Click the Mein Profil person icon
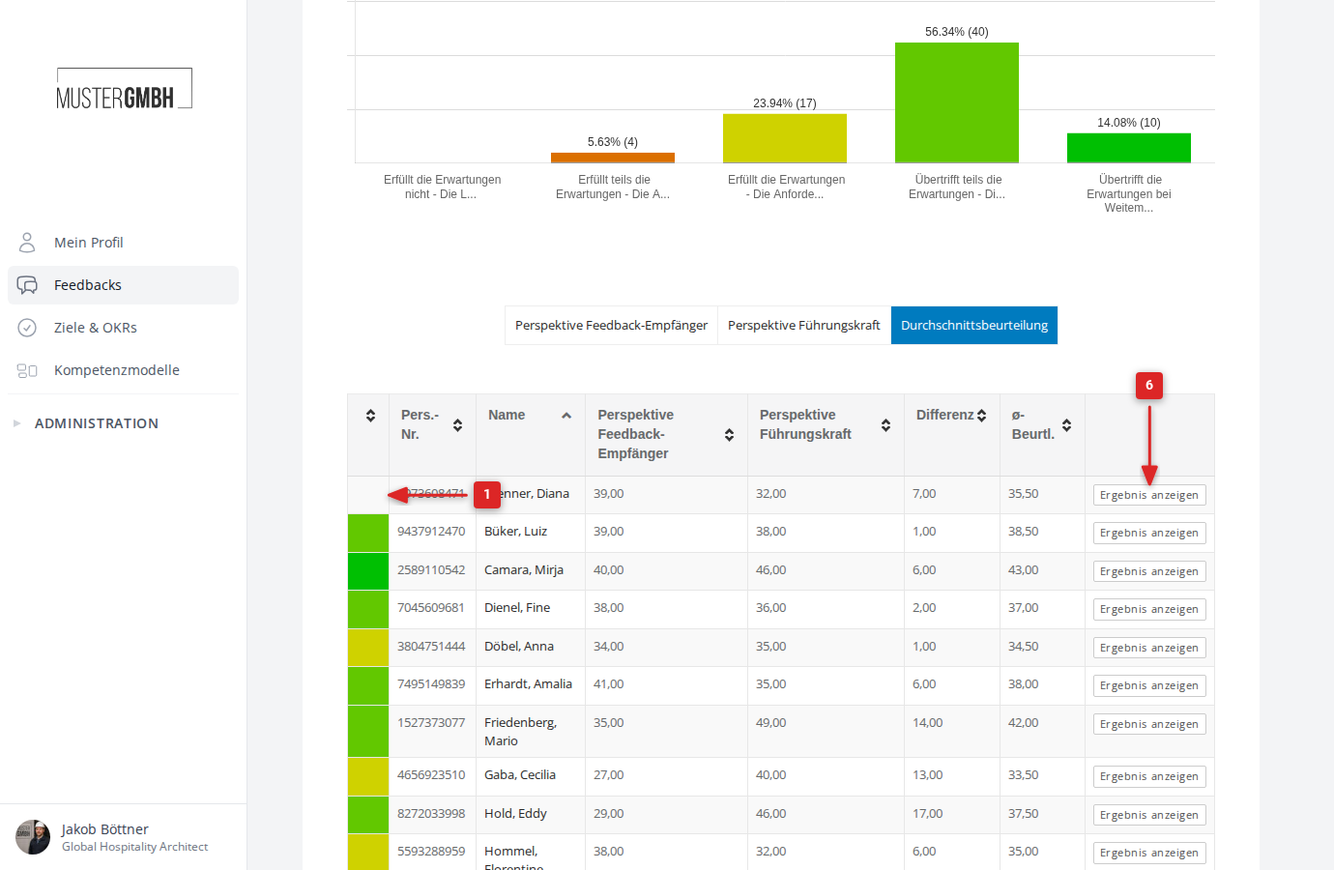The width and height of the screenshot is (1334, 870). point(27,242)
